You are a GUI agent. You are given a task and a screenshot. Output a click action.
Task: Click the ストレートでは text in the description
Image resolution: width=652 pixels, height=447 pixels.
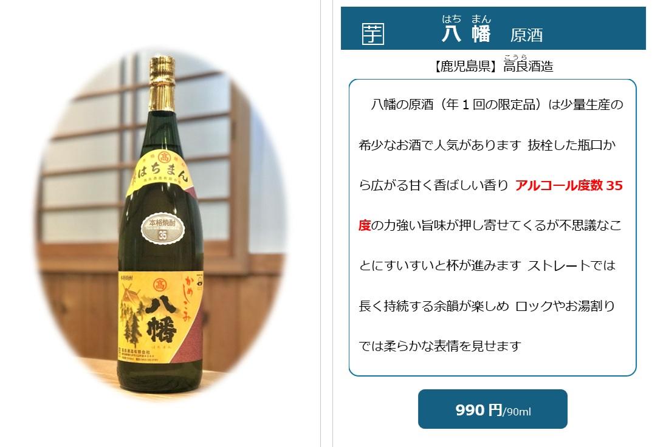pyautogui.click(x=571, y=265)
